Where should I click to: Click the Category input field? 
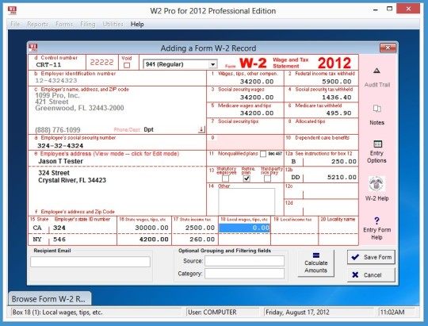(245, 274)
